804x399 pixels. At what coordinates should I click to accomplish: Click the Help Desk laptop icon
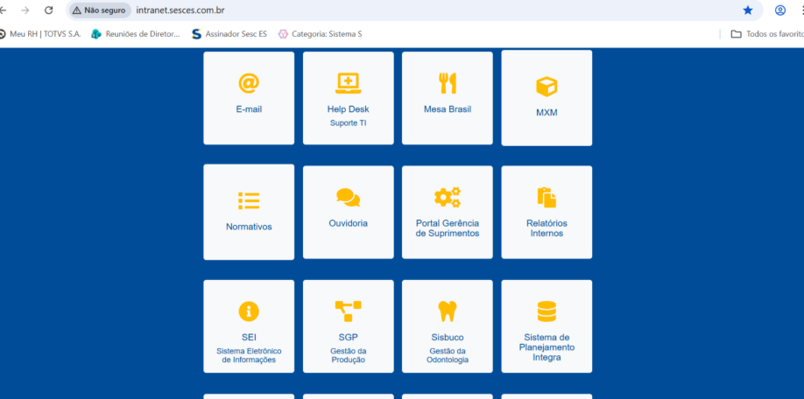tap(348, 83)
